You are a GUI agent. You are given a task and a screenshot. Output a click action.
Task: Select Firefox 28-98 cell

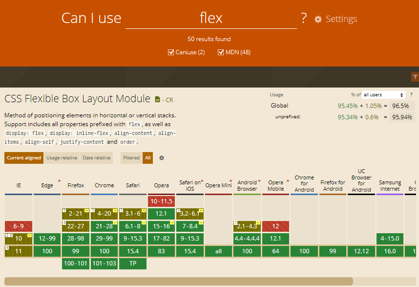76,239
